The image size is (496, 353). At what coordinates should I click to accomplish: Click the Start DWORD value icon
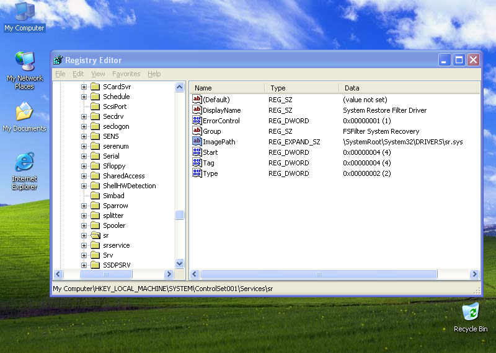(197, 152)
